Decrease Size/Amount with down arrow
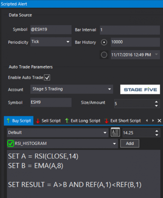This screenshot has height=198, width=163. tap(156, 106)
